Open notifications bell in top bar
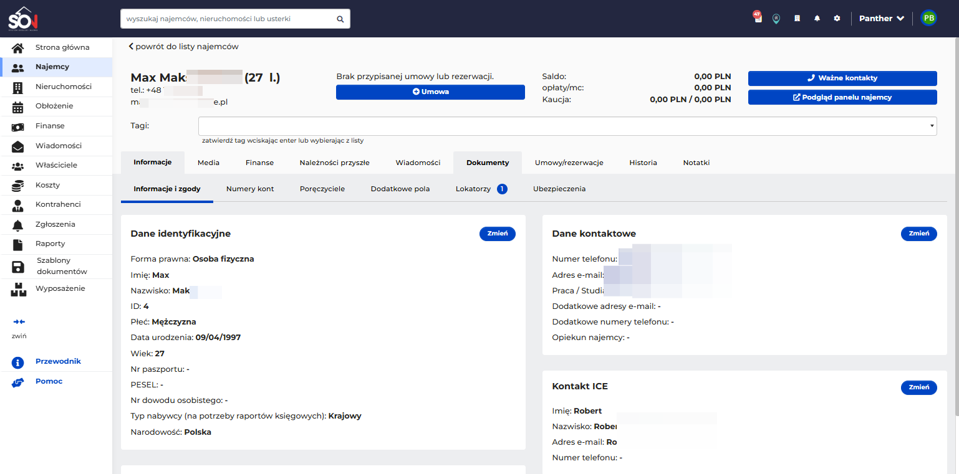 (817, 19)
